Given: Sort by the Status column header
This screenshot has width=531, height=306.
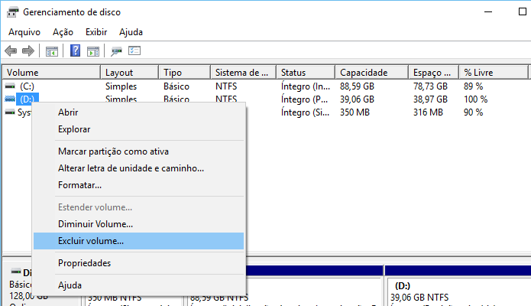Looking at the screenshot, I should [306, 73].
